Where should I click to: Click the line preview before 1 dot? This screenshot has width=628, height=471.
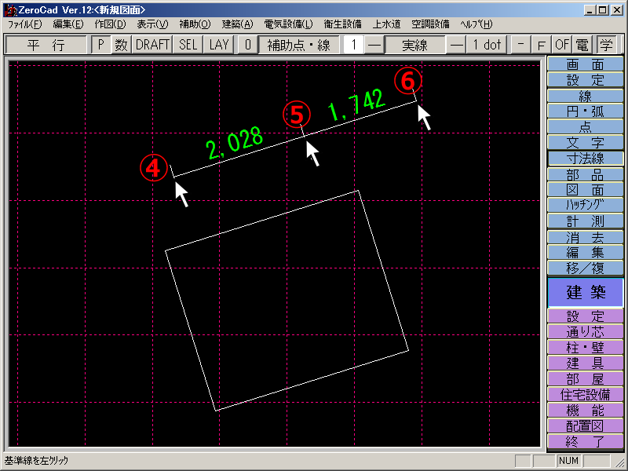pos(456,45)
